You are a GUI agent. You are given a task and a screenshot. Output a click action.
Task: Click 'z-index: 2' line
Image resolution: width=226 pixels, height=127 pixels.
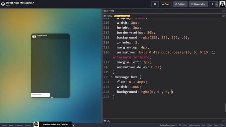128,42
